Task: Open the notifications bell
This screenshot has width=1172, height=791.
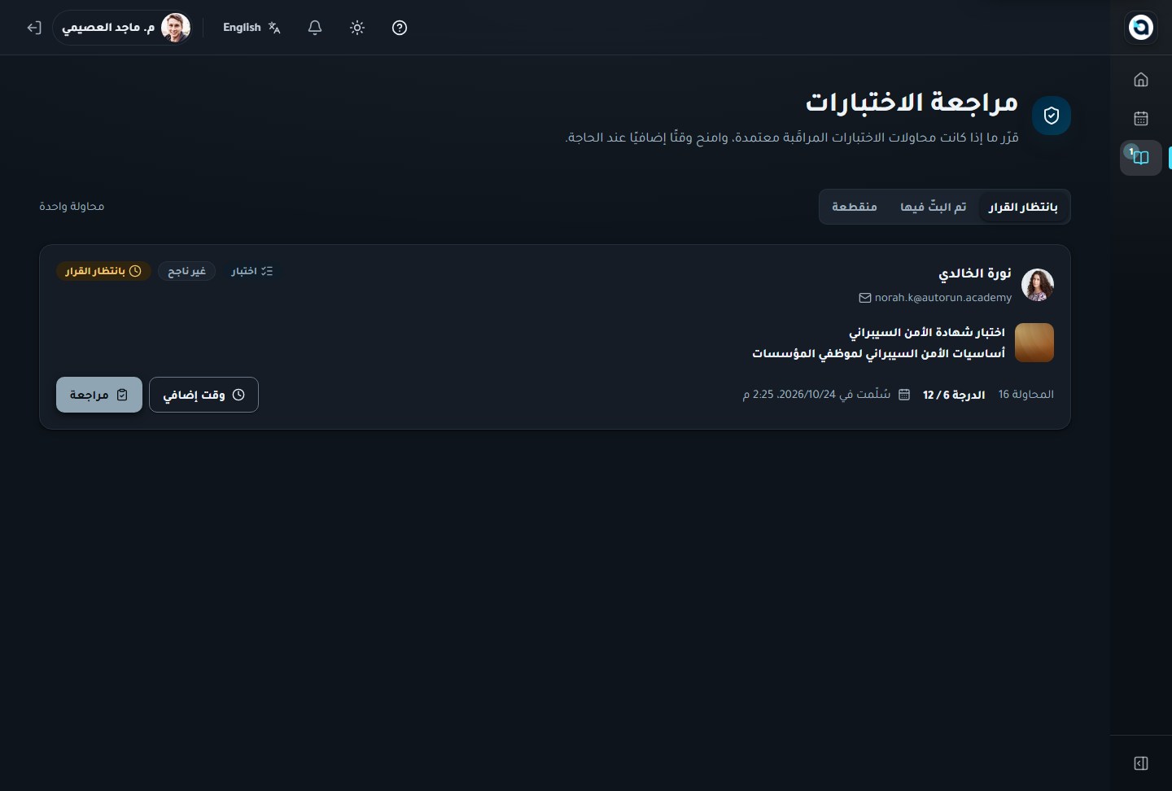Action: (315, 28)
